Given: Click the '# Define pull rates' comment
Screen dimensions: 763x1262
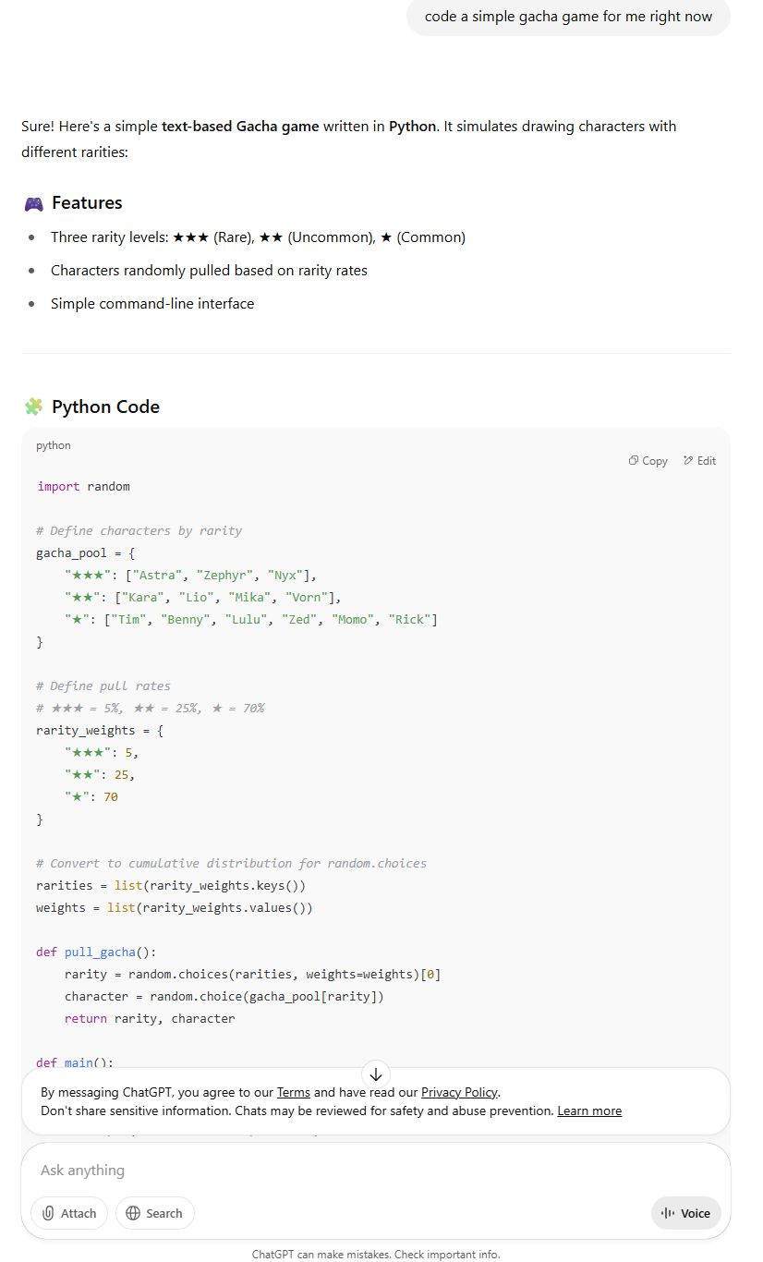Looking at the screenshot, I should [x=103, y=686].
